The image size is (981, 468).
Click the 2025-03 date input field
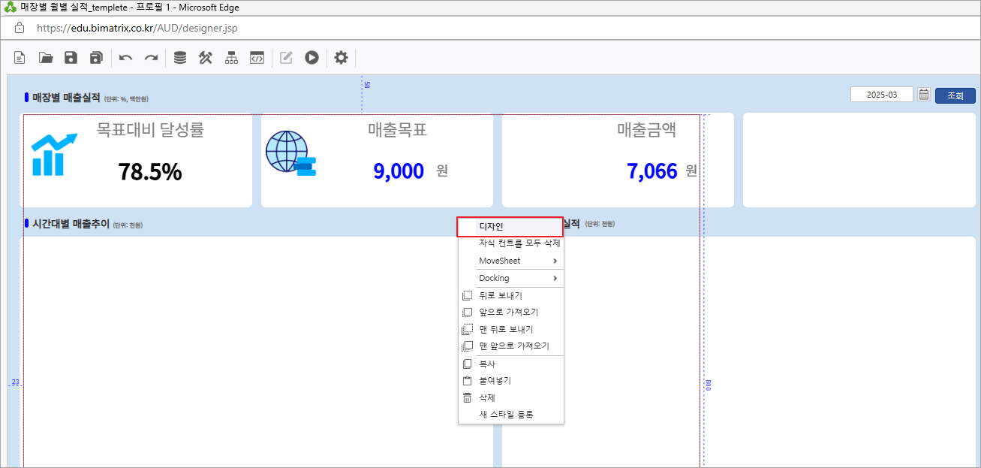881,95
